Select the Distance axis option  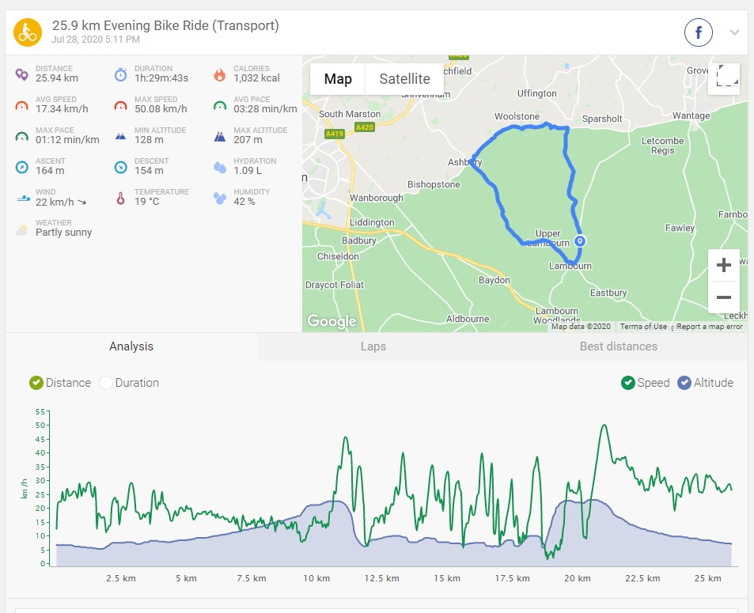[x=36, y=383]
